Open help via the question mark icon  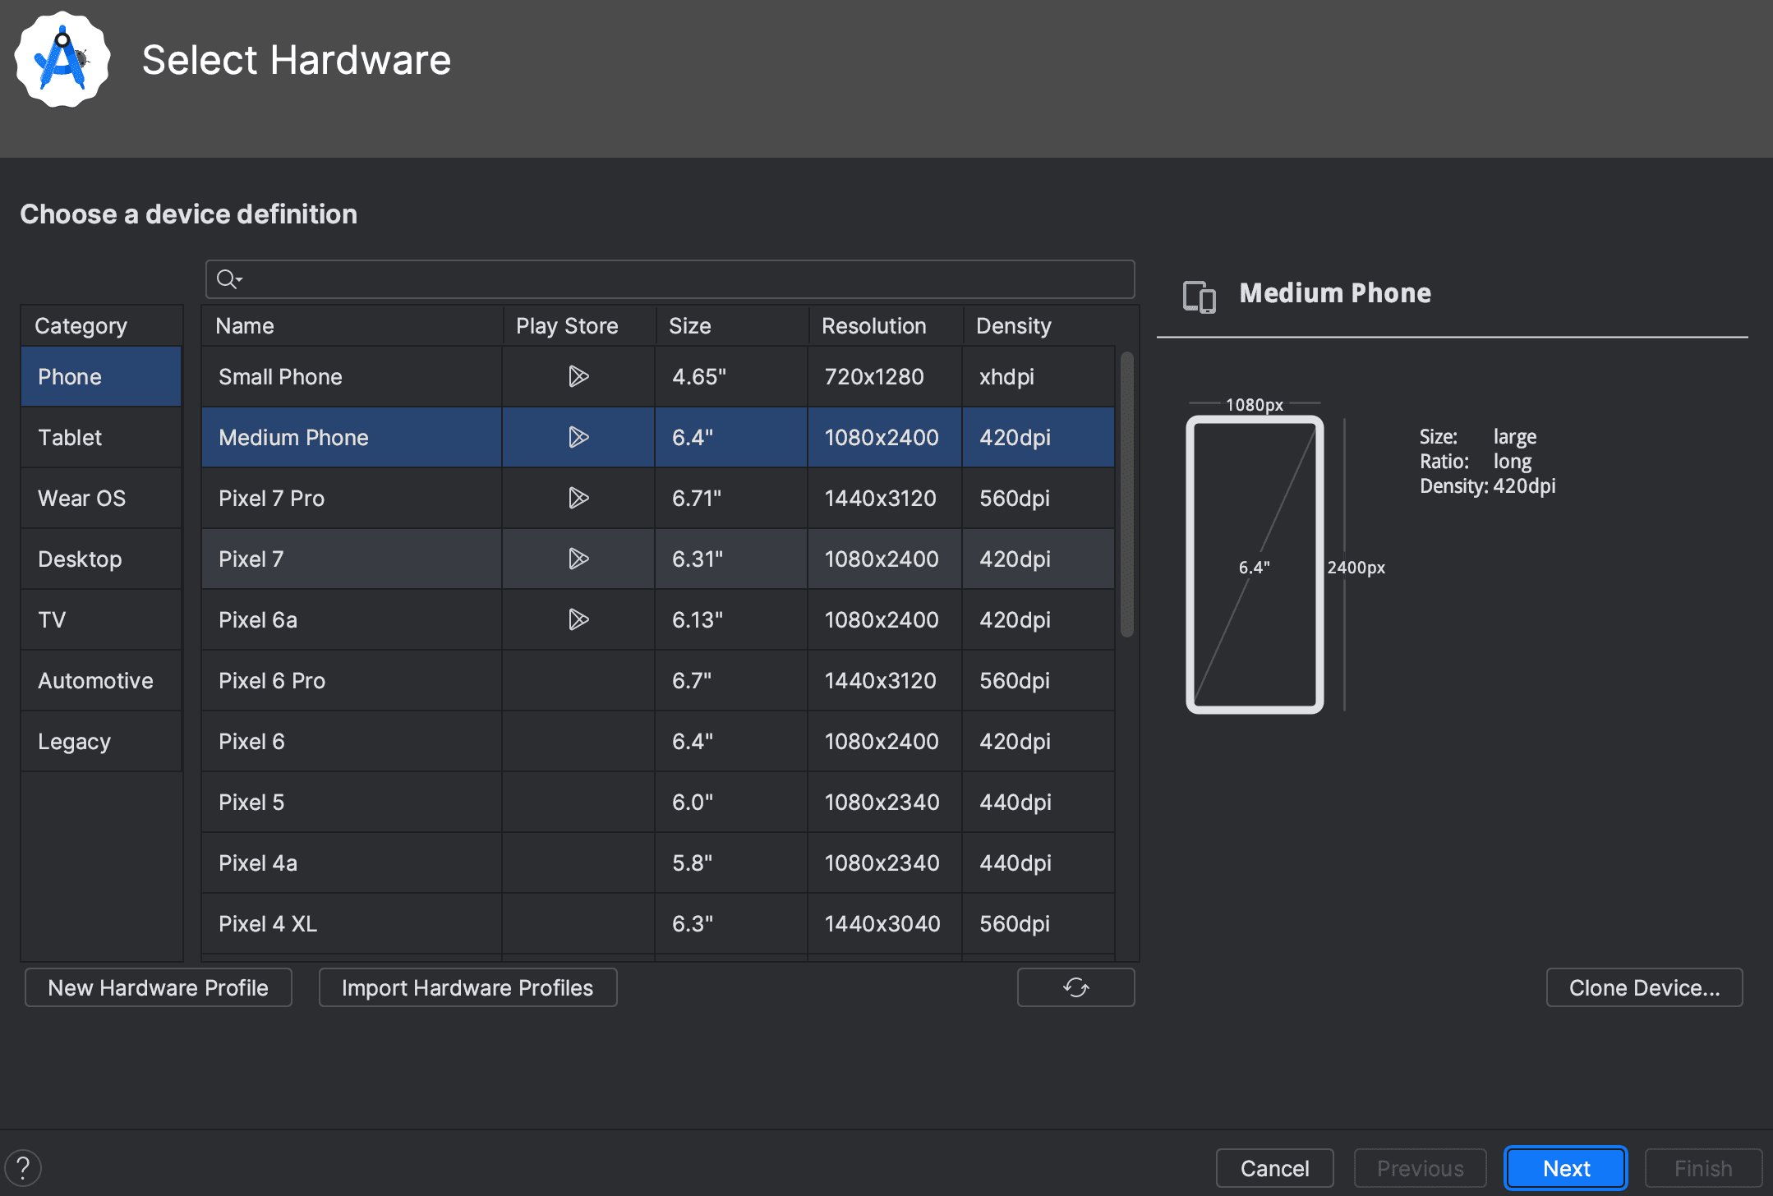pos(23,1168)
